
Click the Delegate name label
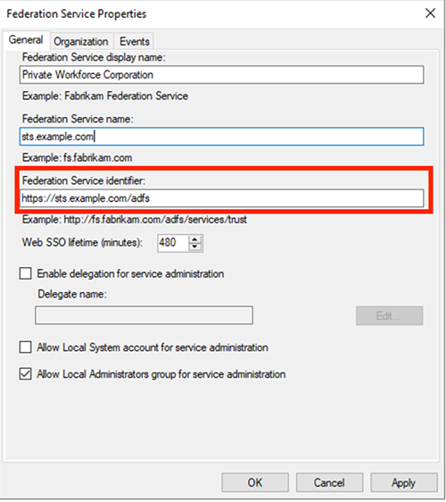(72, 294)
